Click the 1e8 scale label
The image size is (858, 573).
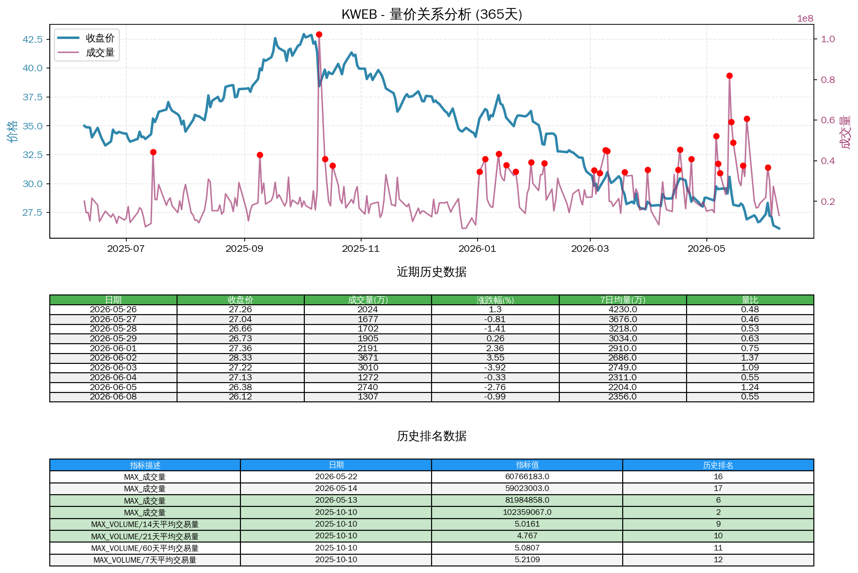805,18
